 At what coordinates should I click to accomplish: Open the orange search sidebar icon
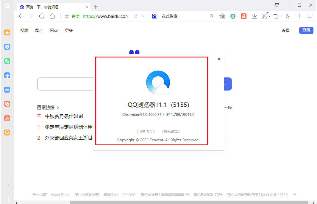point(7,133)
